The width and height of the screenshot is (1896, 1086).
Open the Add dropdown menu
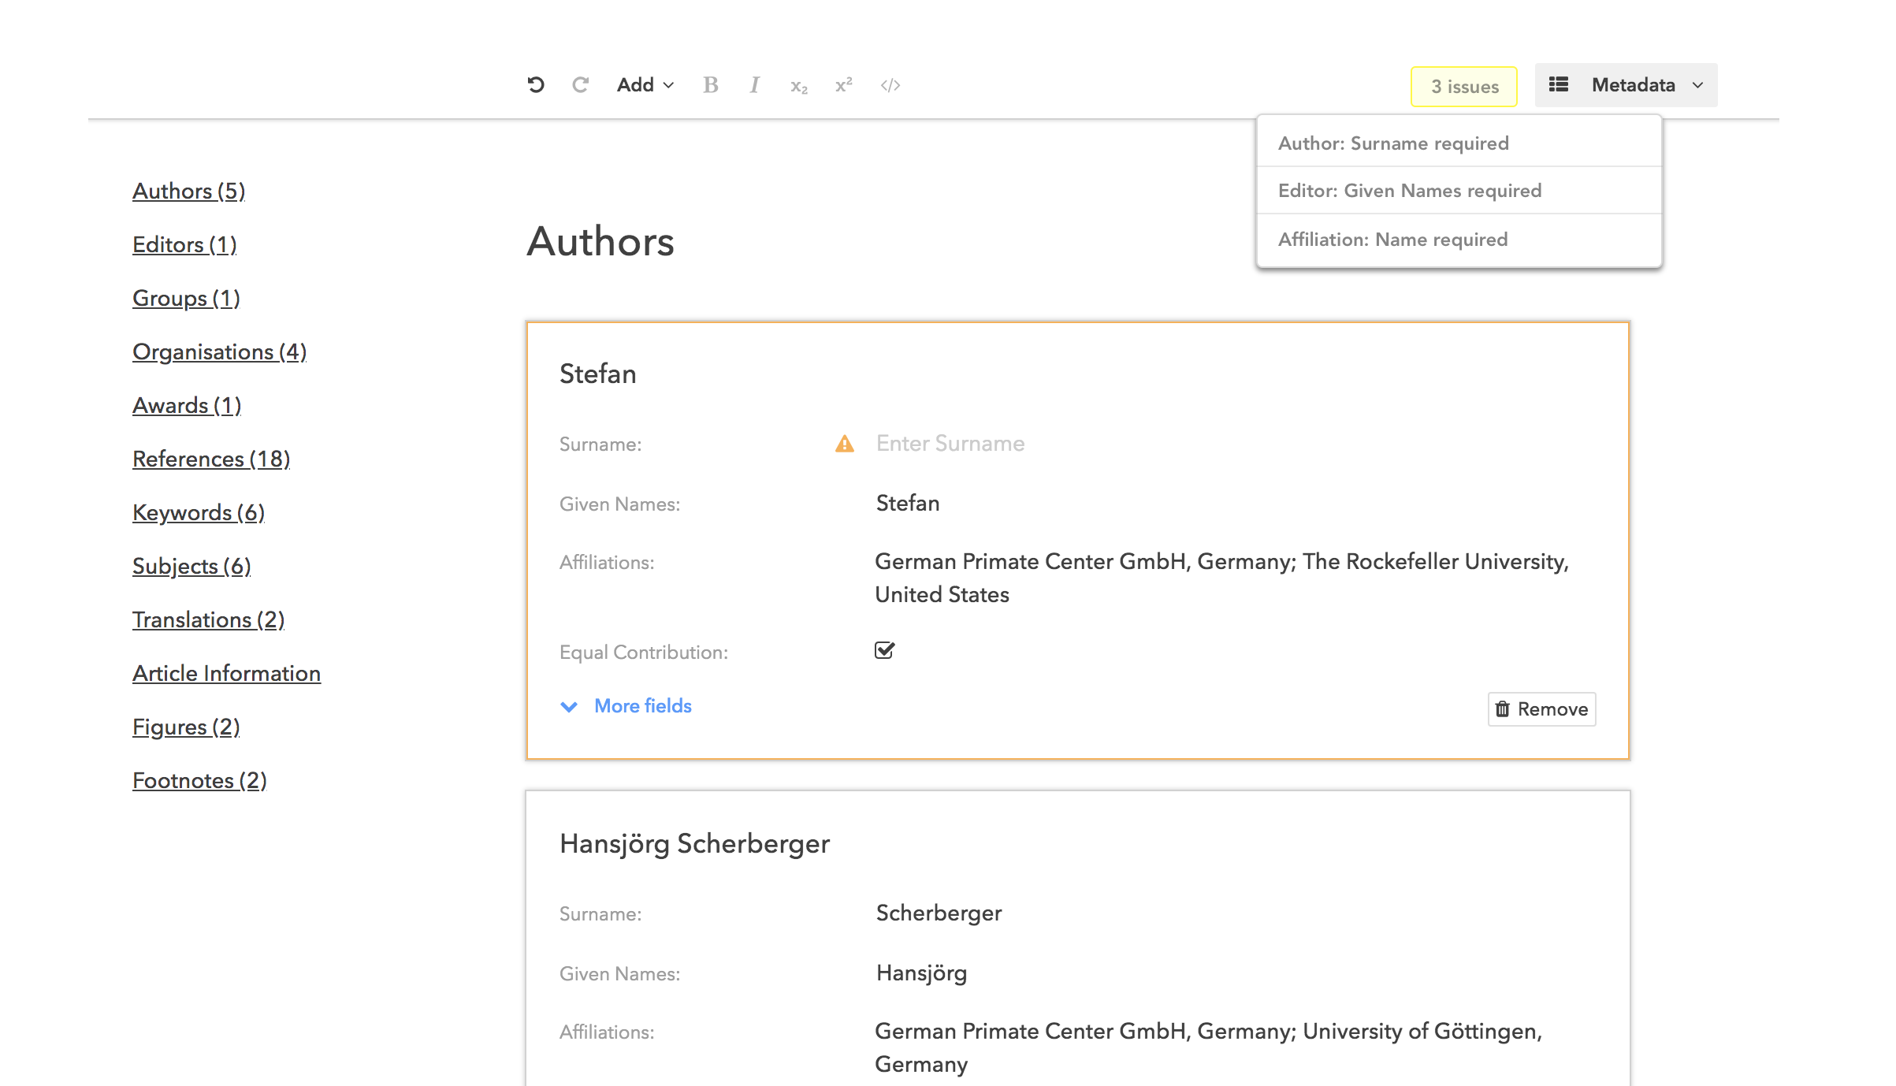[x=645, y=85]
